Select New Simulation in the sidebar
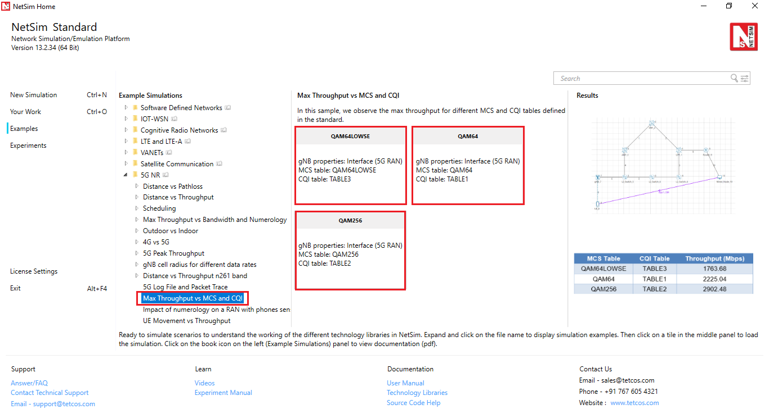 tap(34, 95)
